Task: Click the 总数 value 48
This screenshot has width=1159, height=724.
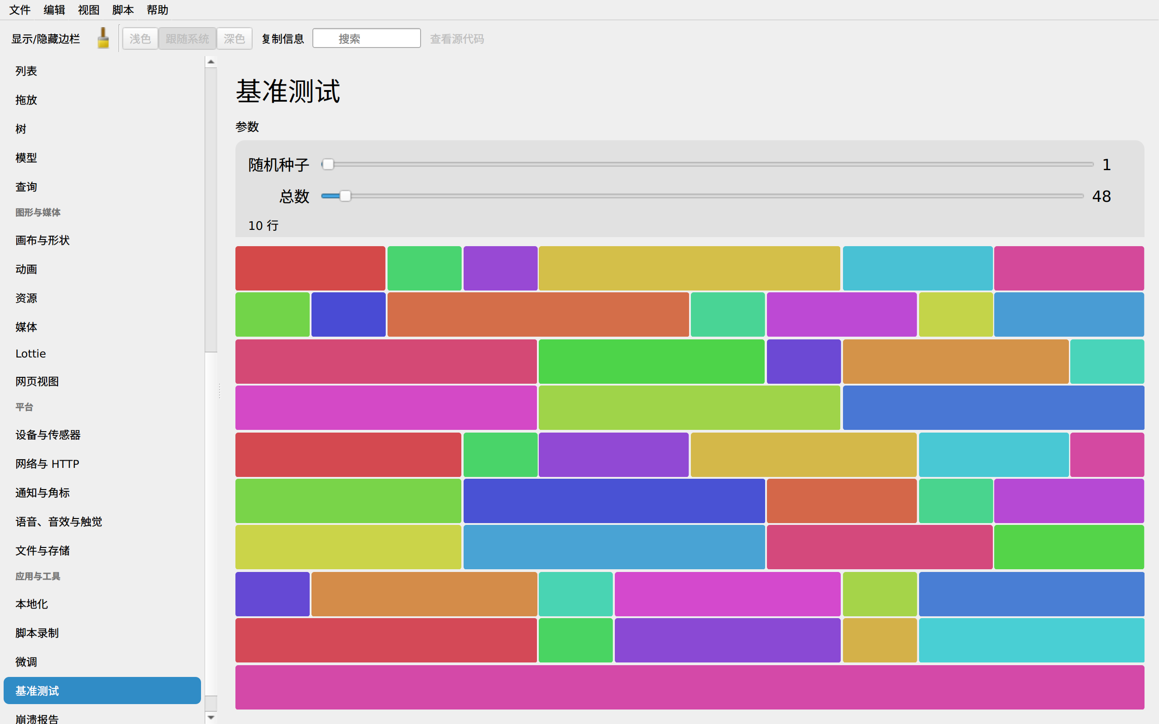Action: coord(1102,196)
